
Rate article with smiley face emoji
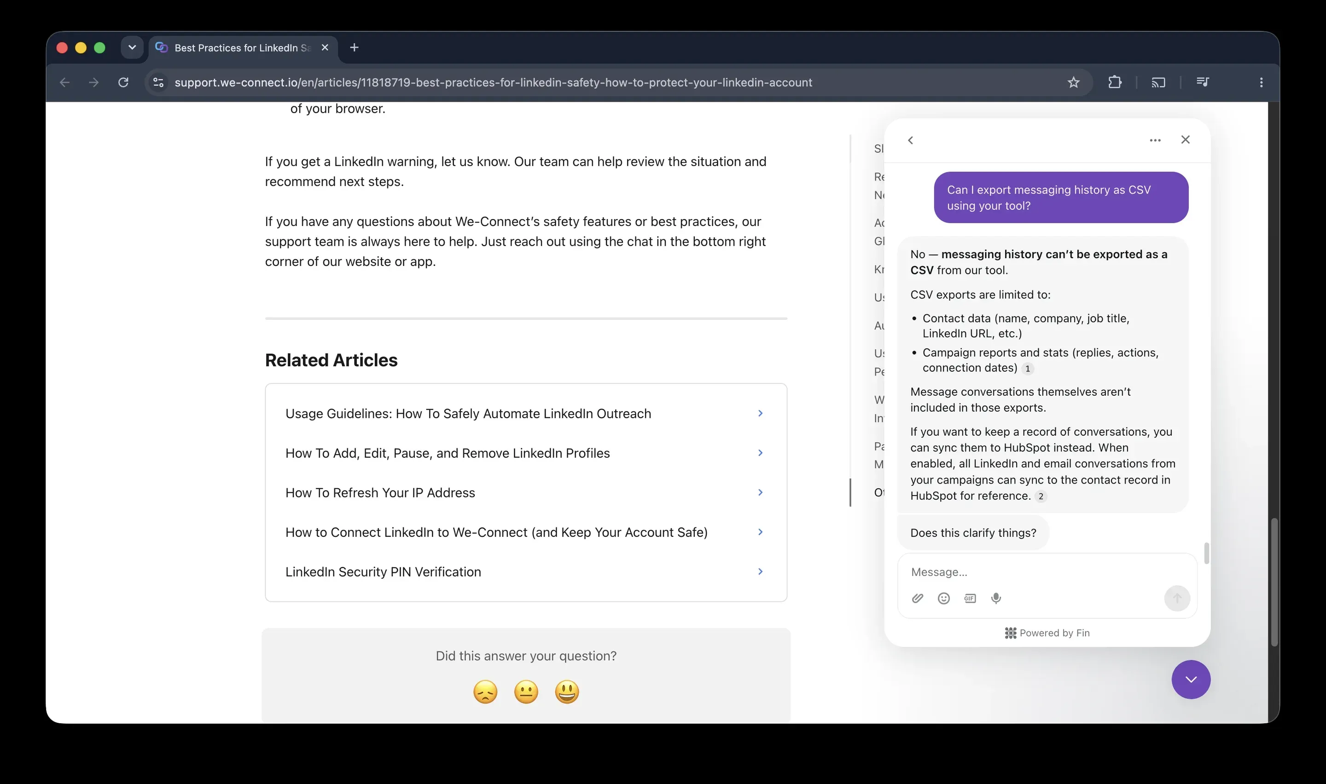click(x=567, y=692)
